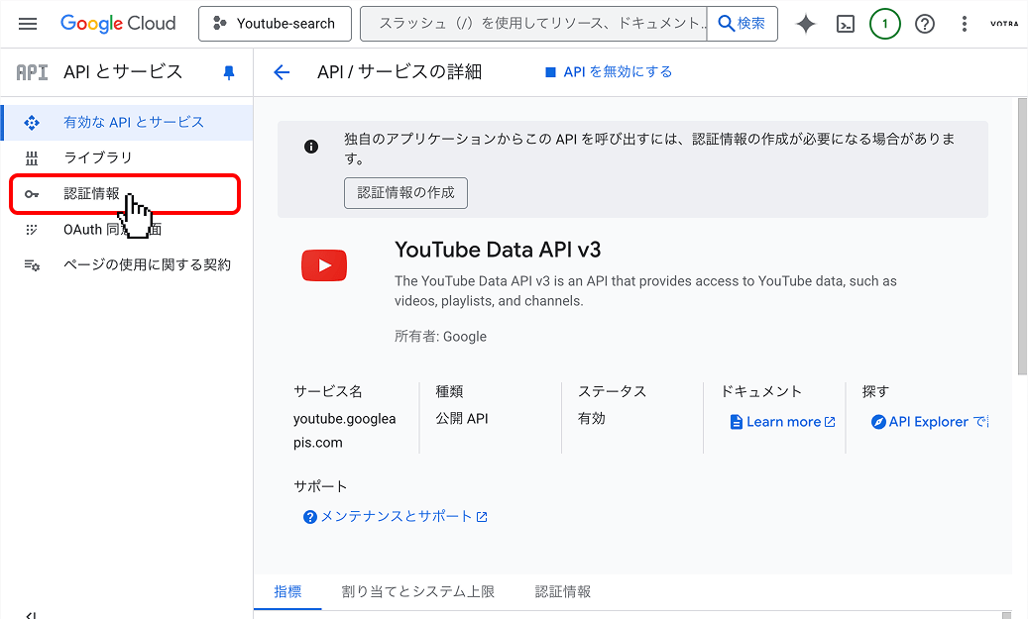The height and width of the screenshot is (619, 1028).
Task: Unpin API とサービス with pin icon
Action: point(229,72)
